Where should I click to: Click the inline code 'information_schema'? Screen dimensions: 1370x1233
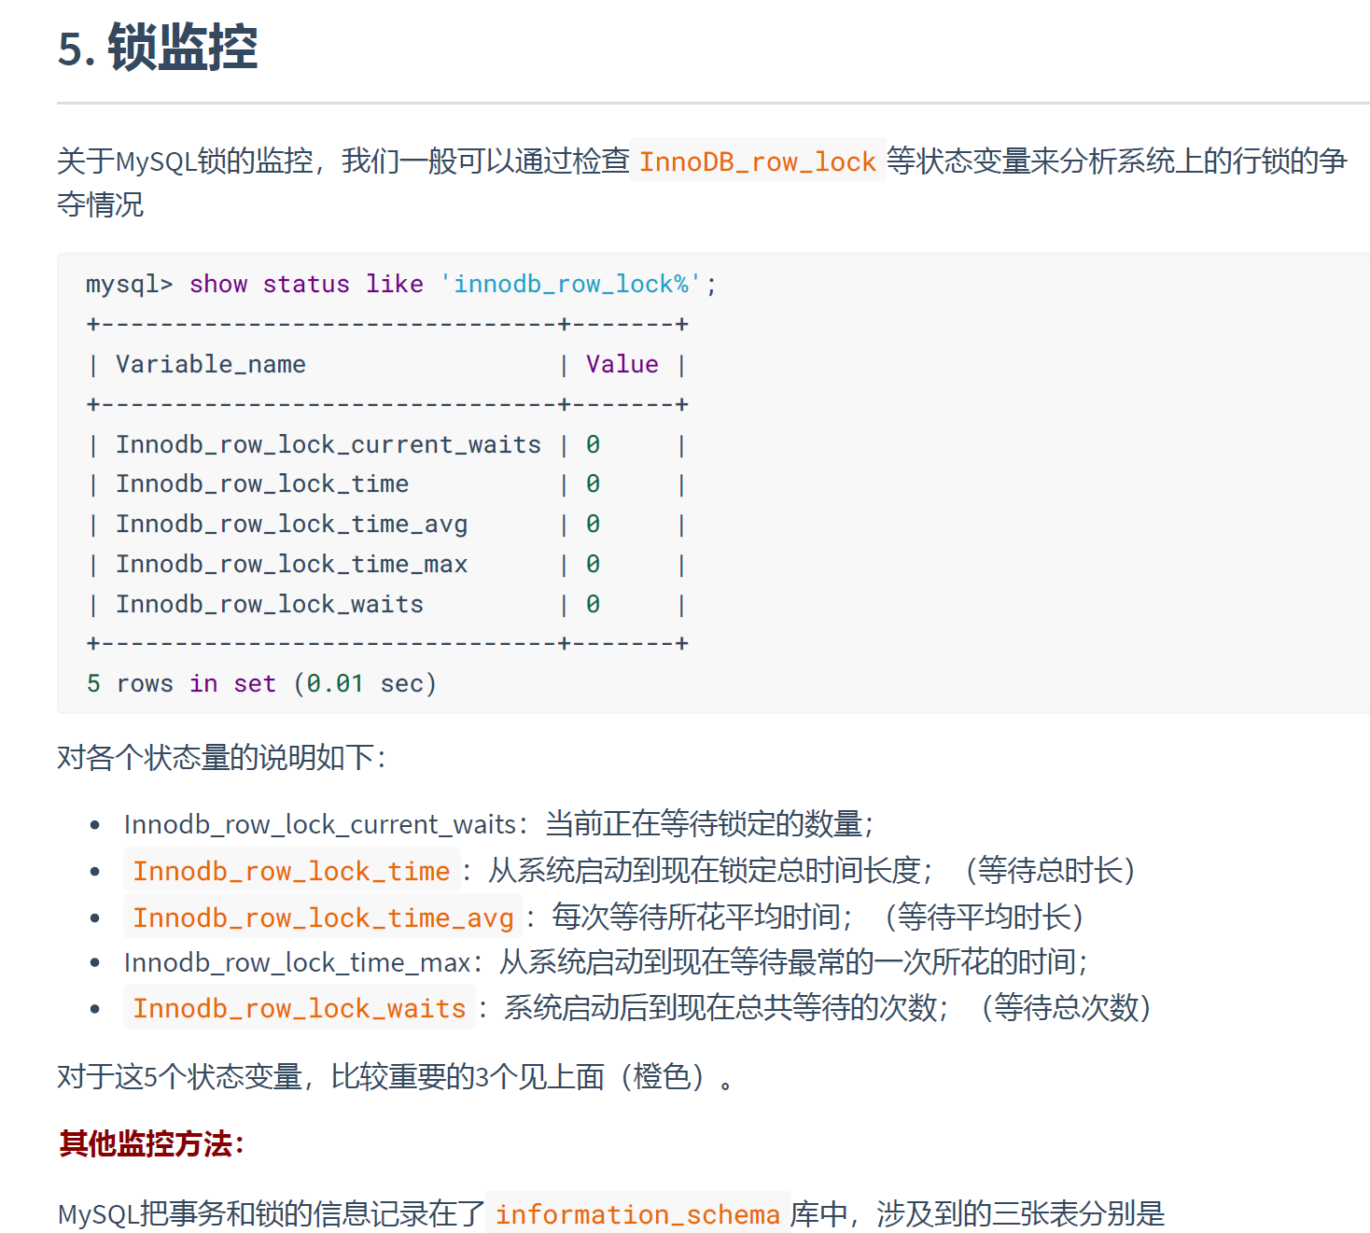tap(637, 1214)
